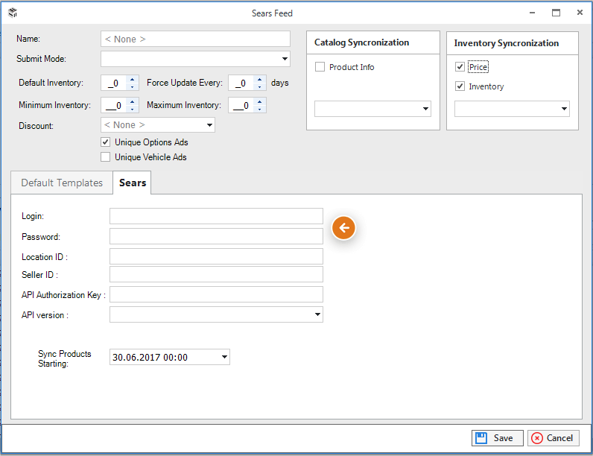Screen dimensions: 593x456
Task: Uncheck the Inventory synchronization checkbox
Action: click(460, 86)
